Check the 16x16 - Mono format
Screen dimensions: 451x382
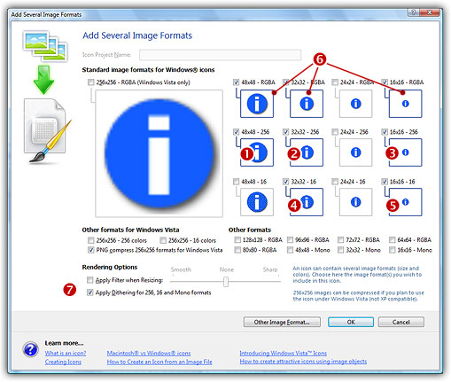[393, 250]
